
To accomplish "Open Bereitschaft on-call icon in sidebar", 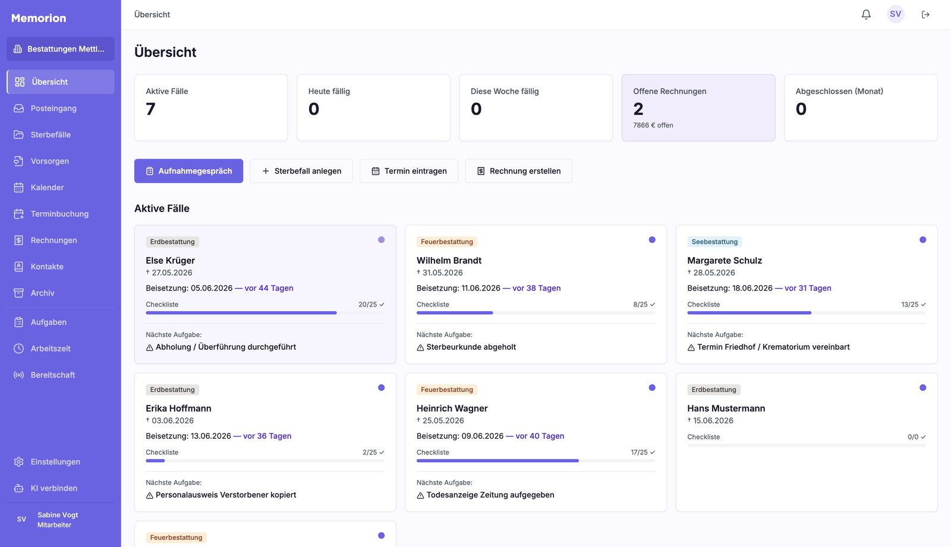I will pos(19,375).
